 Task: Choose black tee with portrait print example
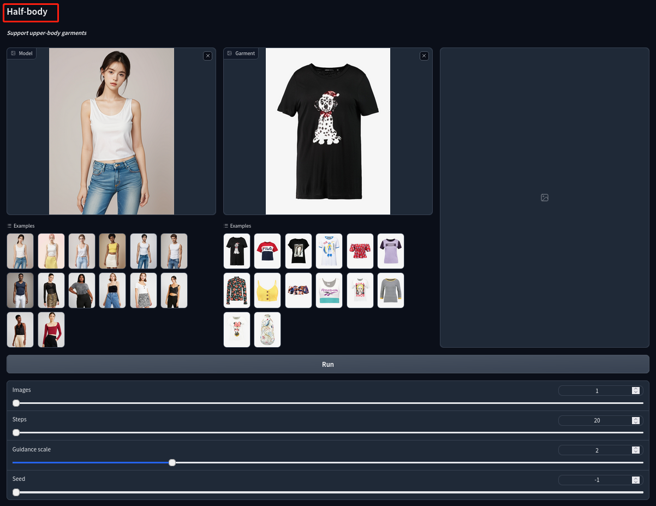(299, 251)
